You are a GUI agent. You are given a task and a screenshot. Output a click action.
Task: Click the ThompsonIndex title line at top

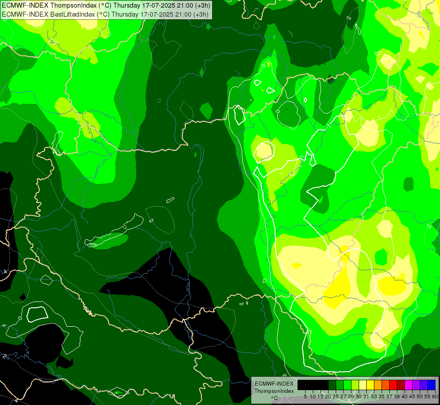pyautogui.click(x=106, y=5)
